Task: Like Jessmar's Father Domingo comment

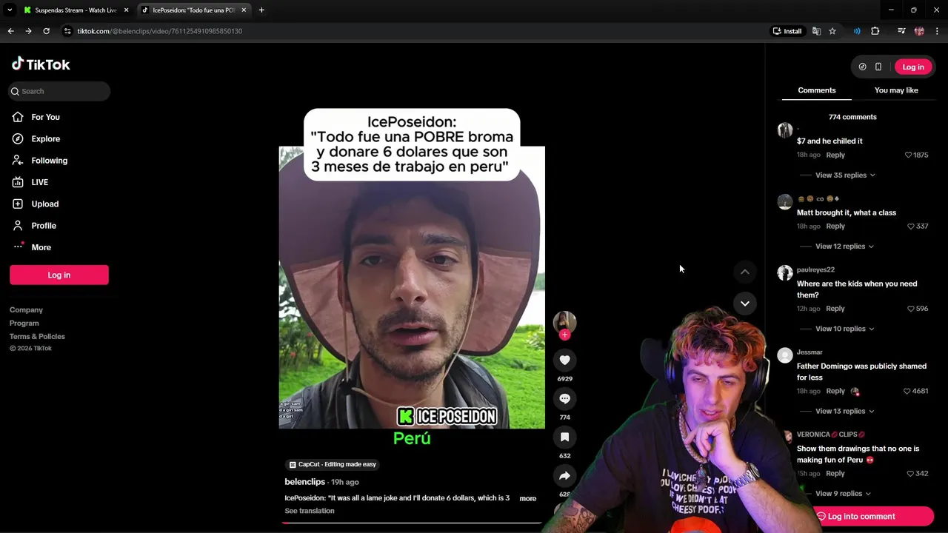Action: (x=907, y=391)
